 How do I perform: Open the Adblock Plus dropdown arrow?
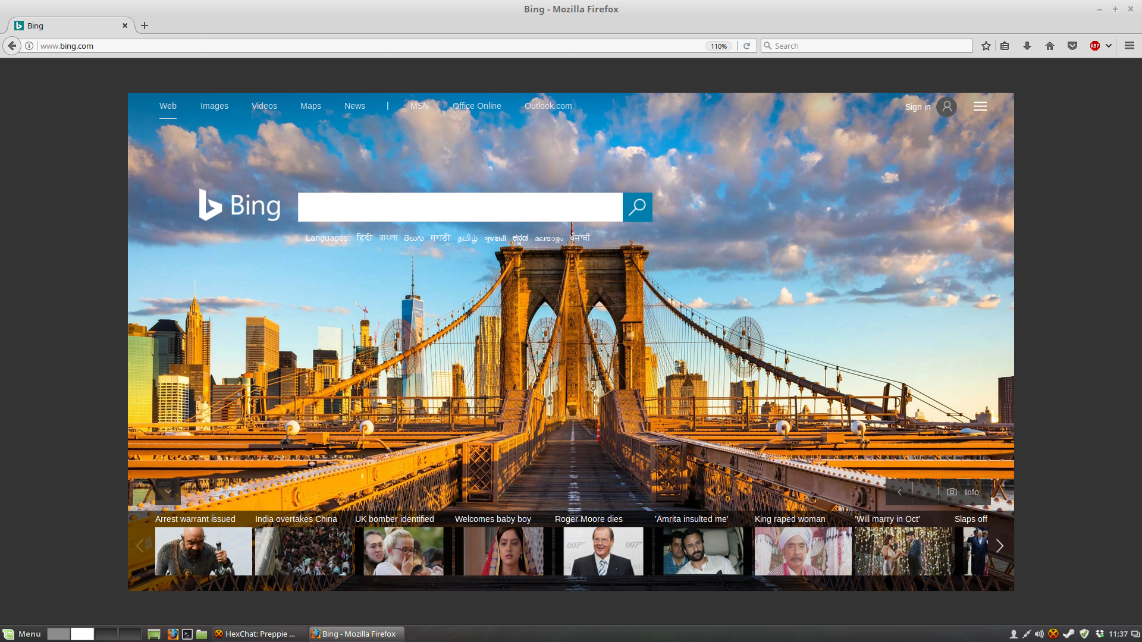click(x=1109, y=46)
